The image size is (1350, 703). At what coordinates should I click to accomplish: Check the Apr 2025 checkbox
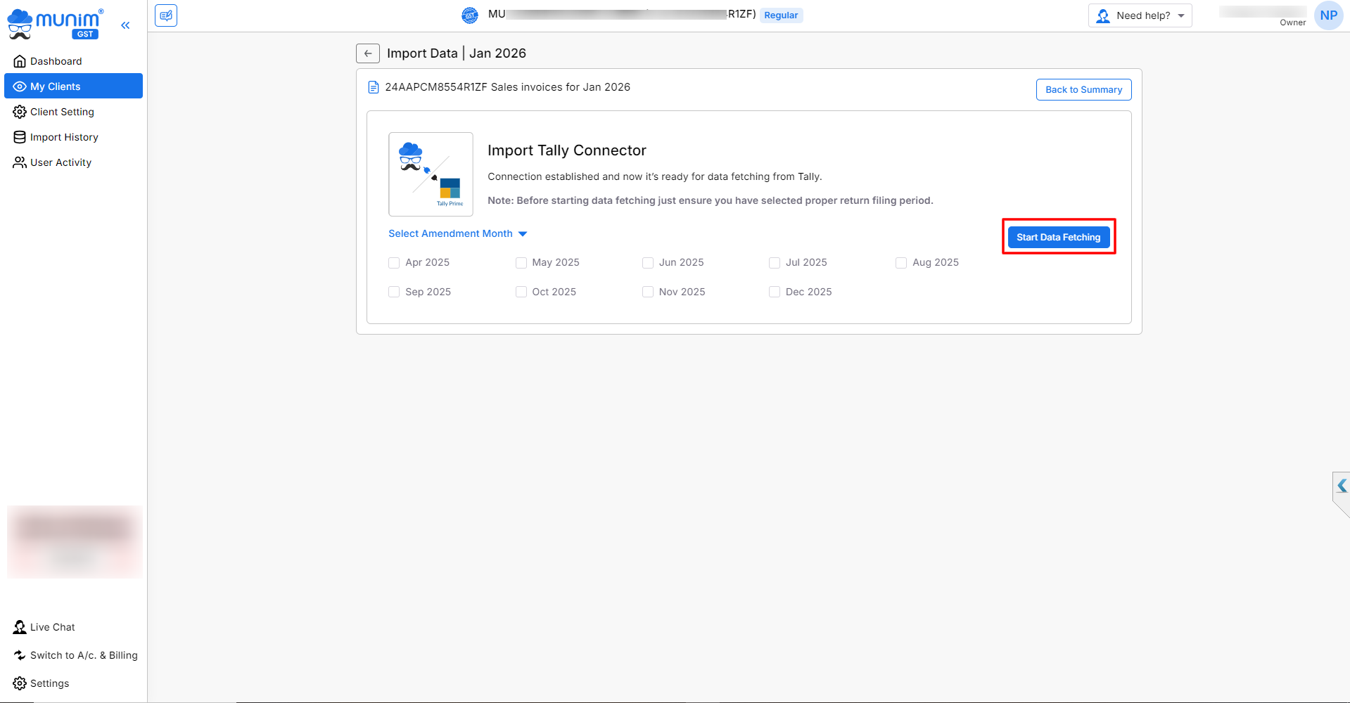(394, 263)
